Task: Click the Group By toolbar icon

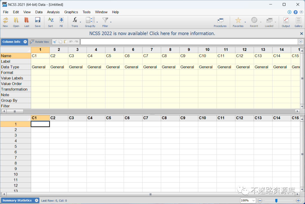Action: coord(90,22)
